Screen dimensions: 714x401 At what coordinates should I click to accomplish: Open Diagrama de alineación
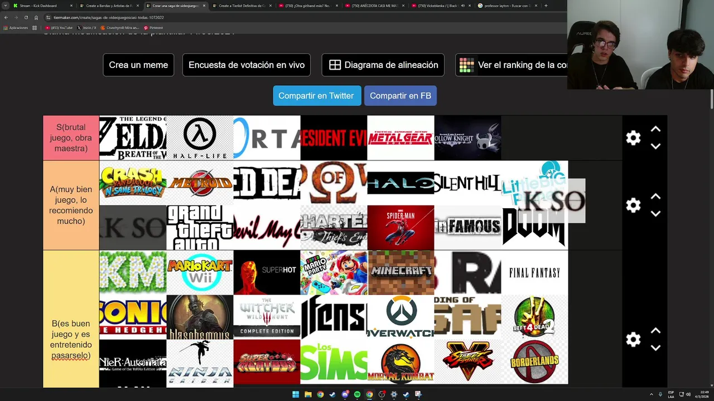(x=383, y=65)
